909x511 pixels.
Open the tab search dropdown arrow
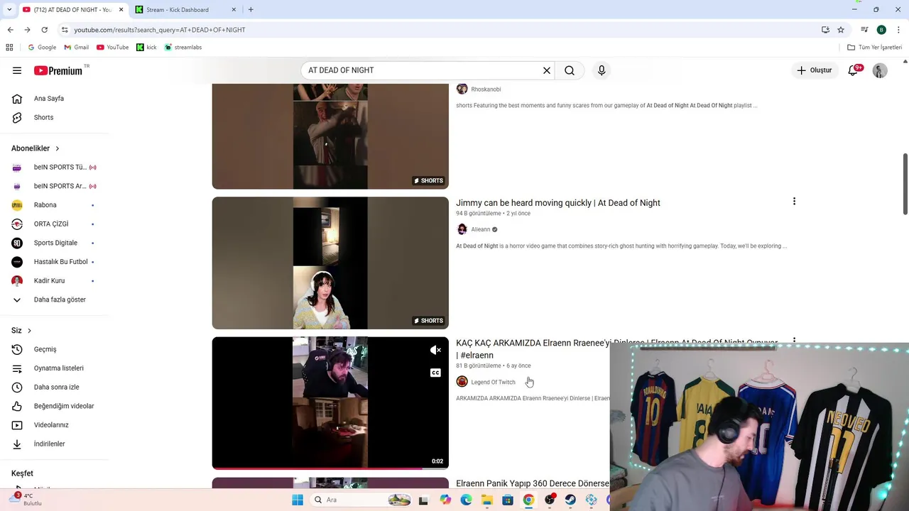(x=9, y=10)
